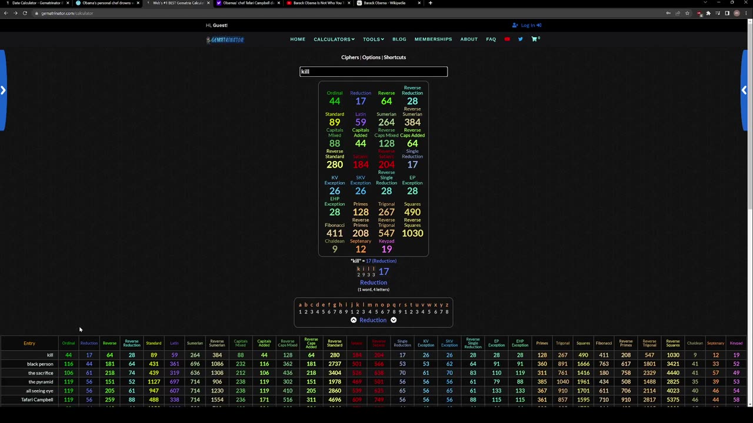The height and width of the screenshot is (423, 753).
Task: Open the Tools dropdown menu
Action: [x=374, y=39]
